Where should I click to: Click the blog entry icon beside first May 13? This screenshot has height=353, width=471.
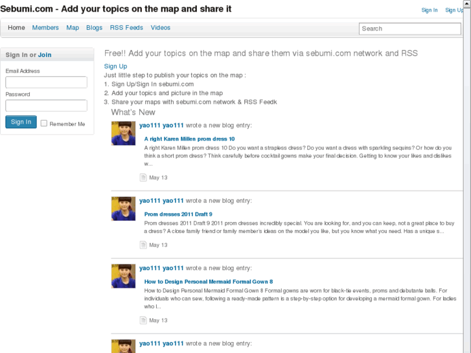coord(144,177)
